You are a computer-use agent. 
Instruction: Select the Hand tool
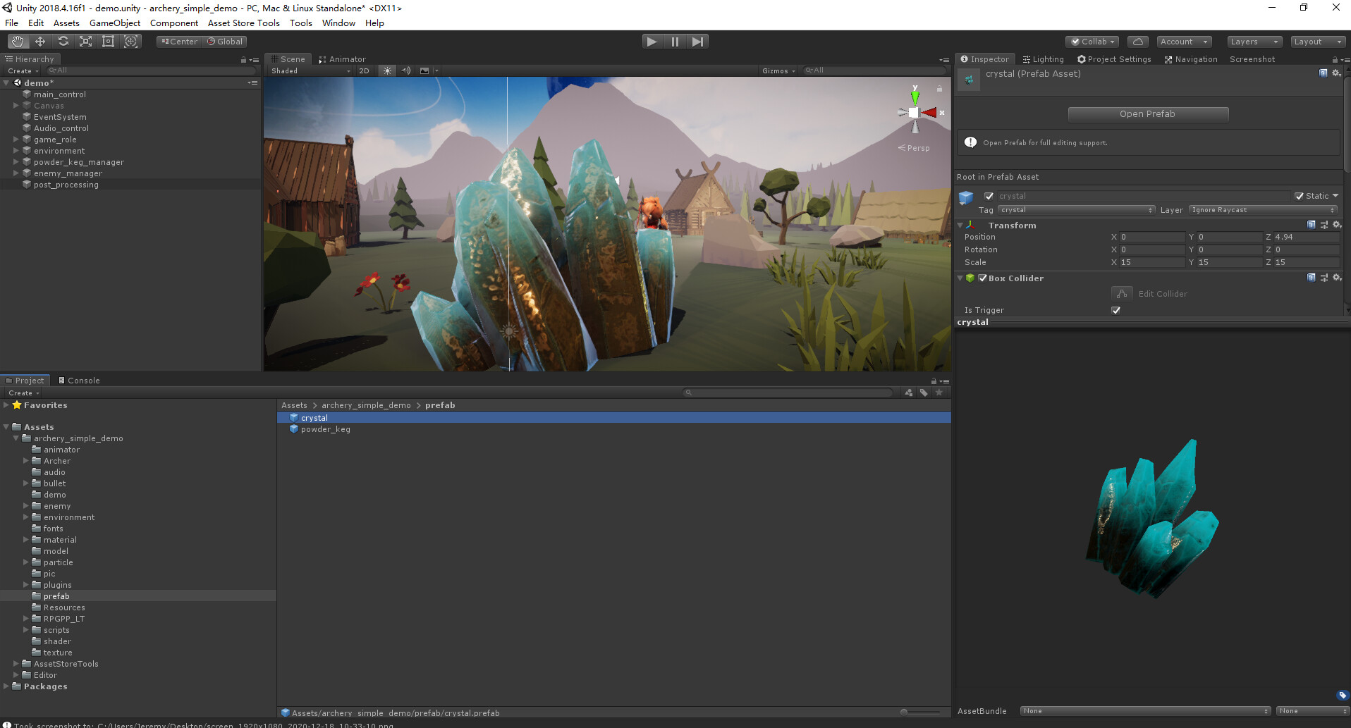[x=17, y=41]
